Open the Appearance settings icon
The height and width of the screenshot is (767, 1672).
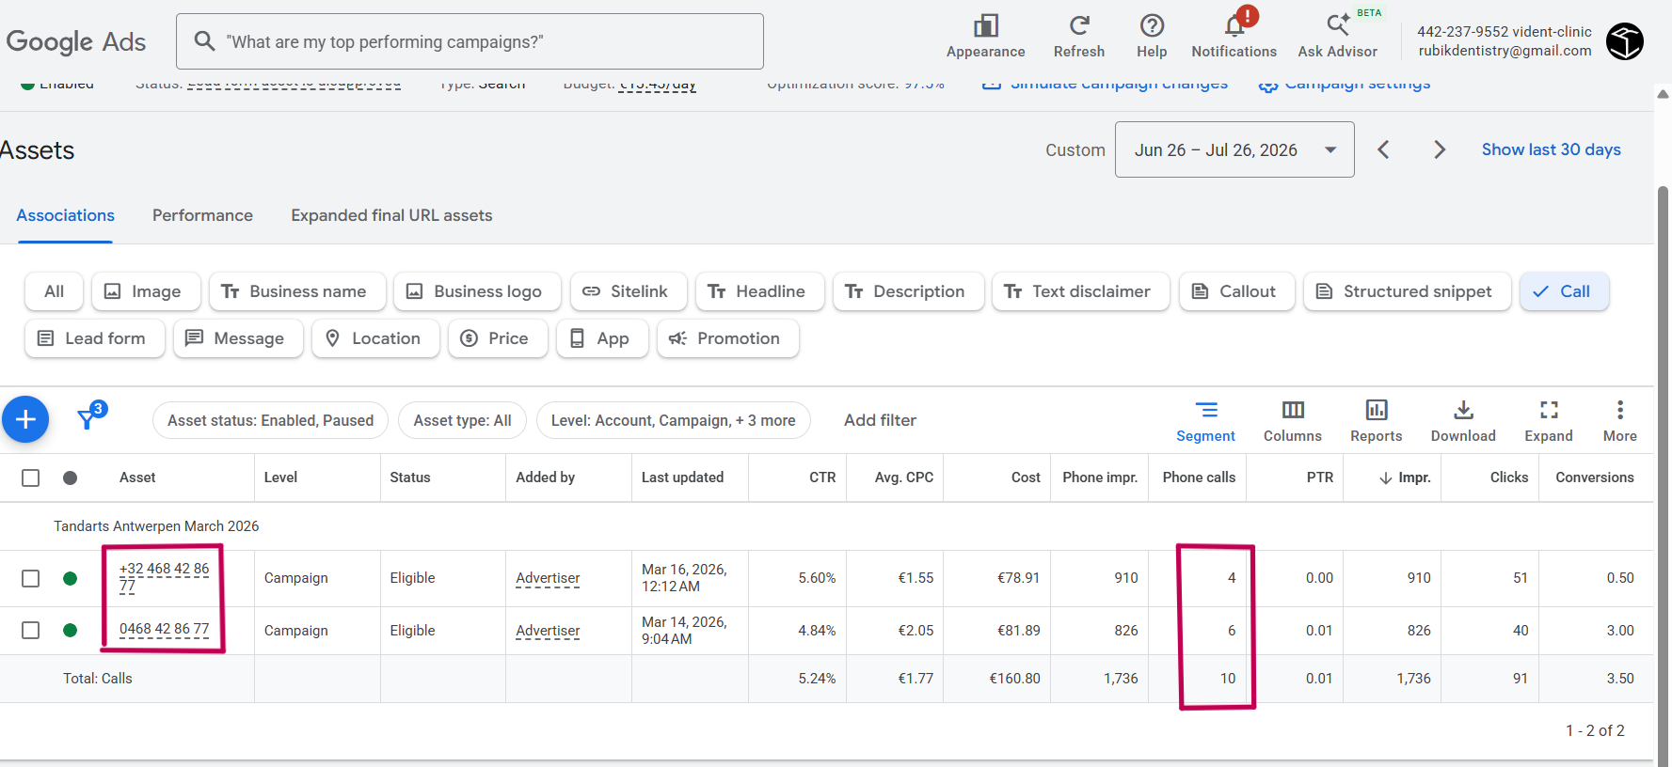point(985,37)
